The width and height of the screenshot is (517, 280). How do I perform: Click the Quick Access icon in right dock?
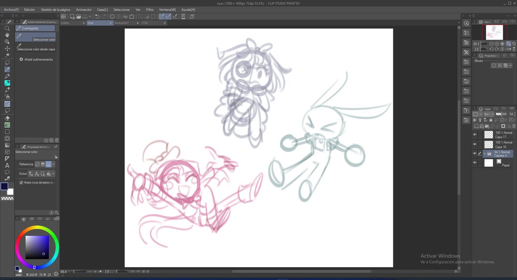tap(466, 23)
